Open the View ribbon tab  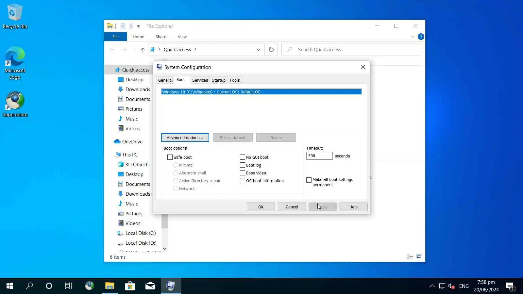(182, 37)
